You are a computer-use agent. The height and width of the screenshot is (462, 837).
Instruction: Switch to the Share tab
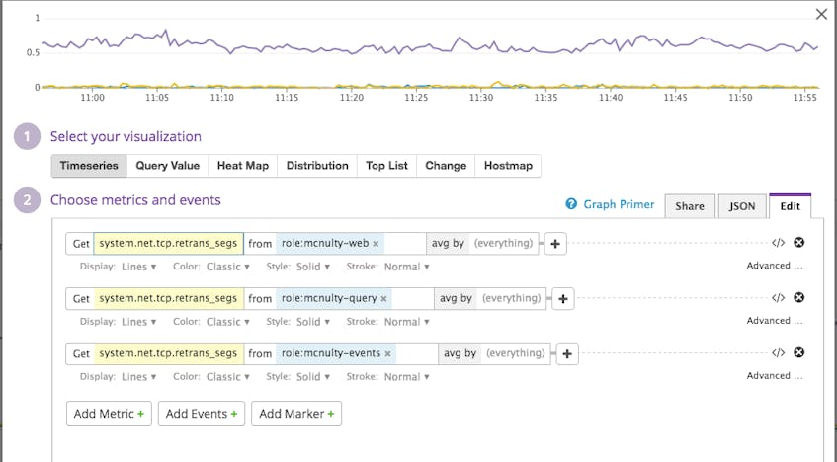pyautogui.click(x=690, y=206)
